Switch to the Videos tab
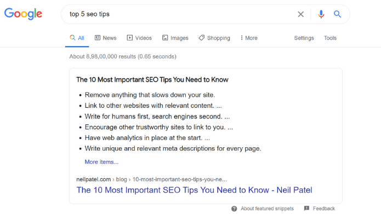Screen dimensions: 381x214 click(139, 38)
